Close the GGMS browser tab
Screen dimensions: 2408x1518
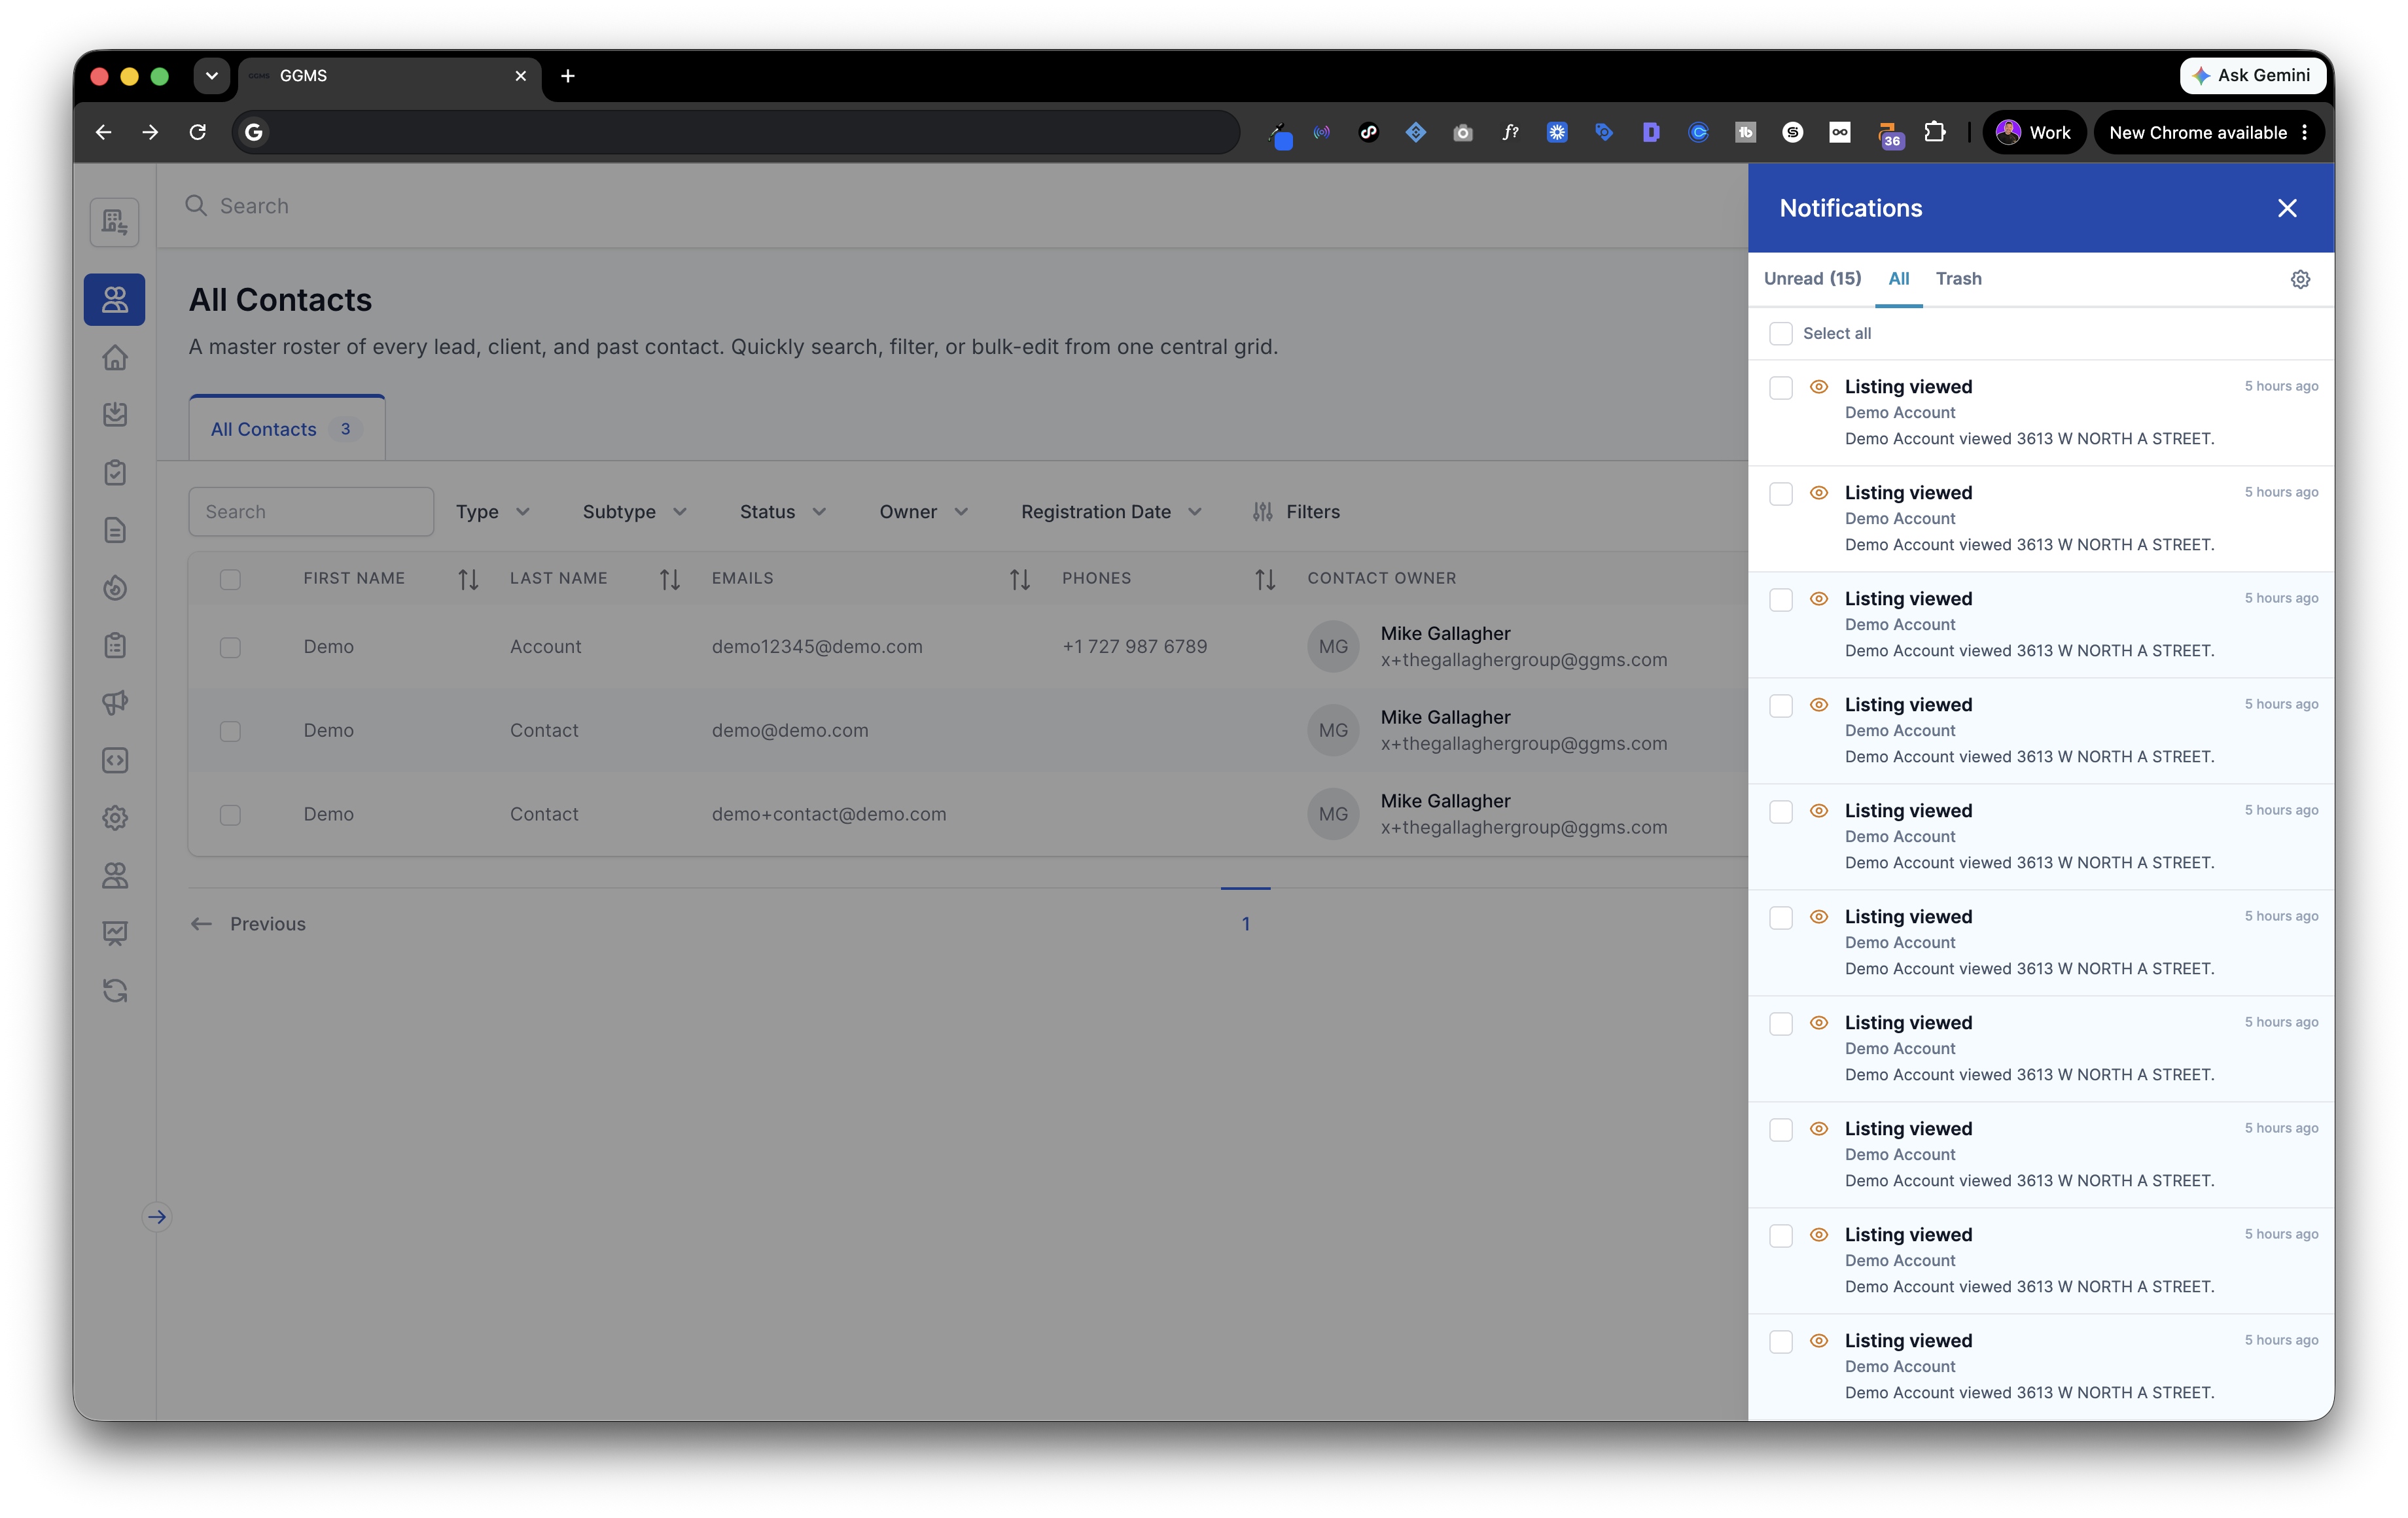coord(521,76)
